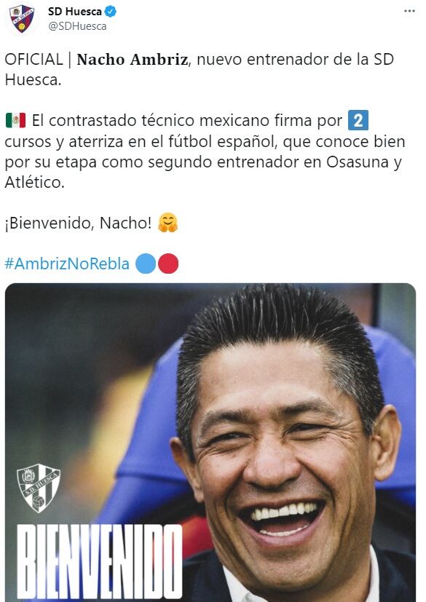
Task: Click the word Atlético in the tweet
Action: pos(34,181)
